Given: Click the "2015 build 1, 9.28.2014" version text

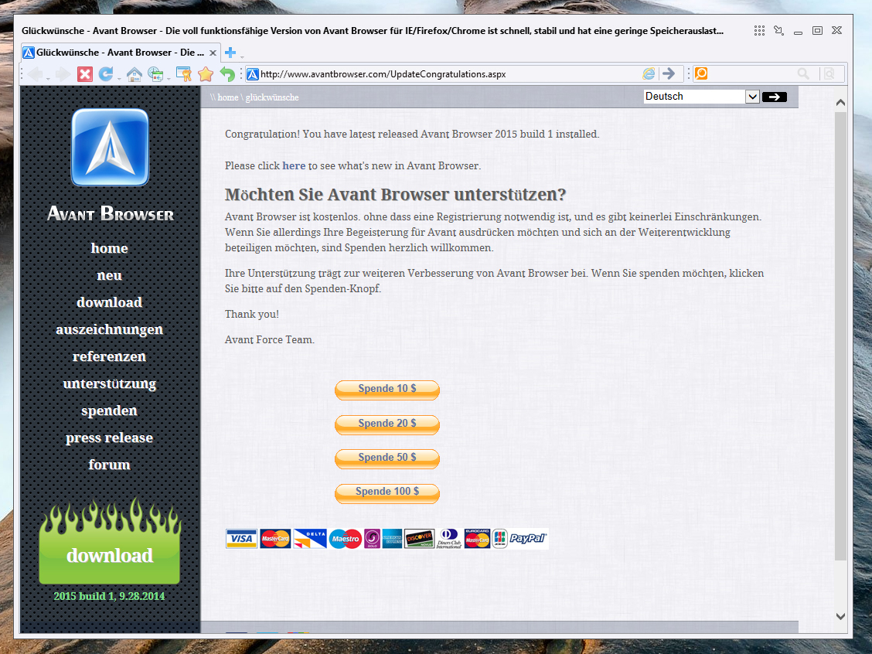Looking at the screenshot, I should coord(110,596).
